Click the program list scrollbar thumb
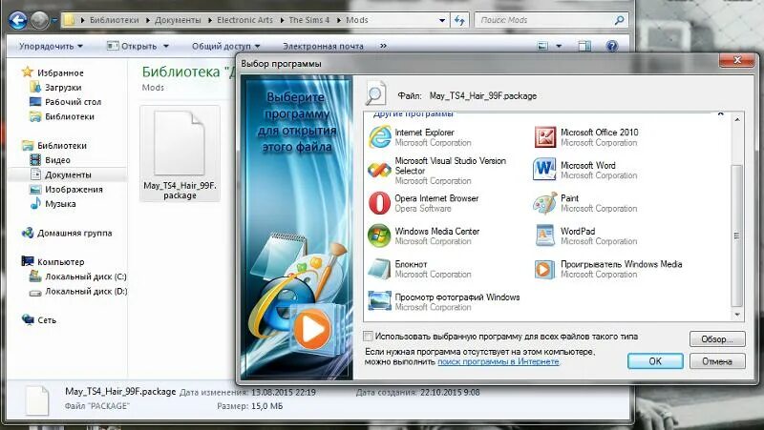 (x=736, y=235)
